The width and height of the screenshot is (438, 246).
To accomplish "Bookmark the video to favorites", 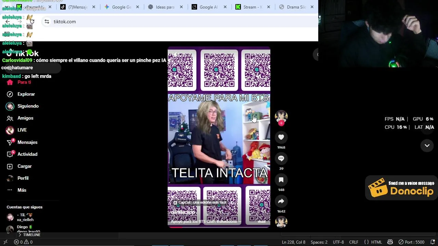I will pyautogui.click(x=281, y=180).
